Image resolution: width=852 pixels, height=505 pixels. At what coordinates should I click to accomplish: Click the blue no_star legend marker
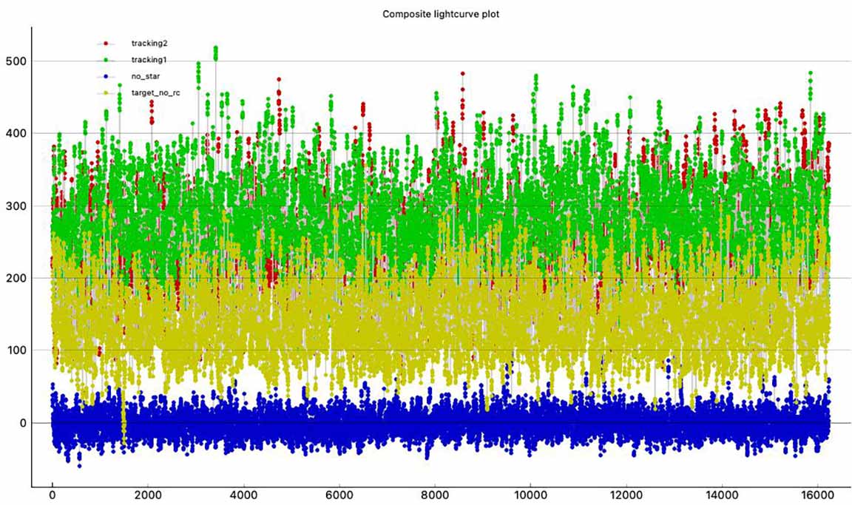(106, 76)
